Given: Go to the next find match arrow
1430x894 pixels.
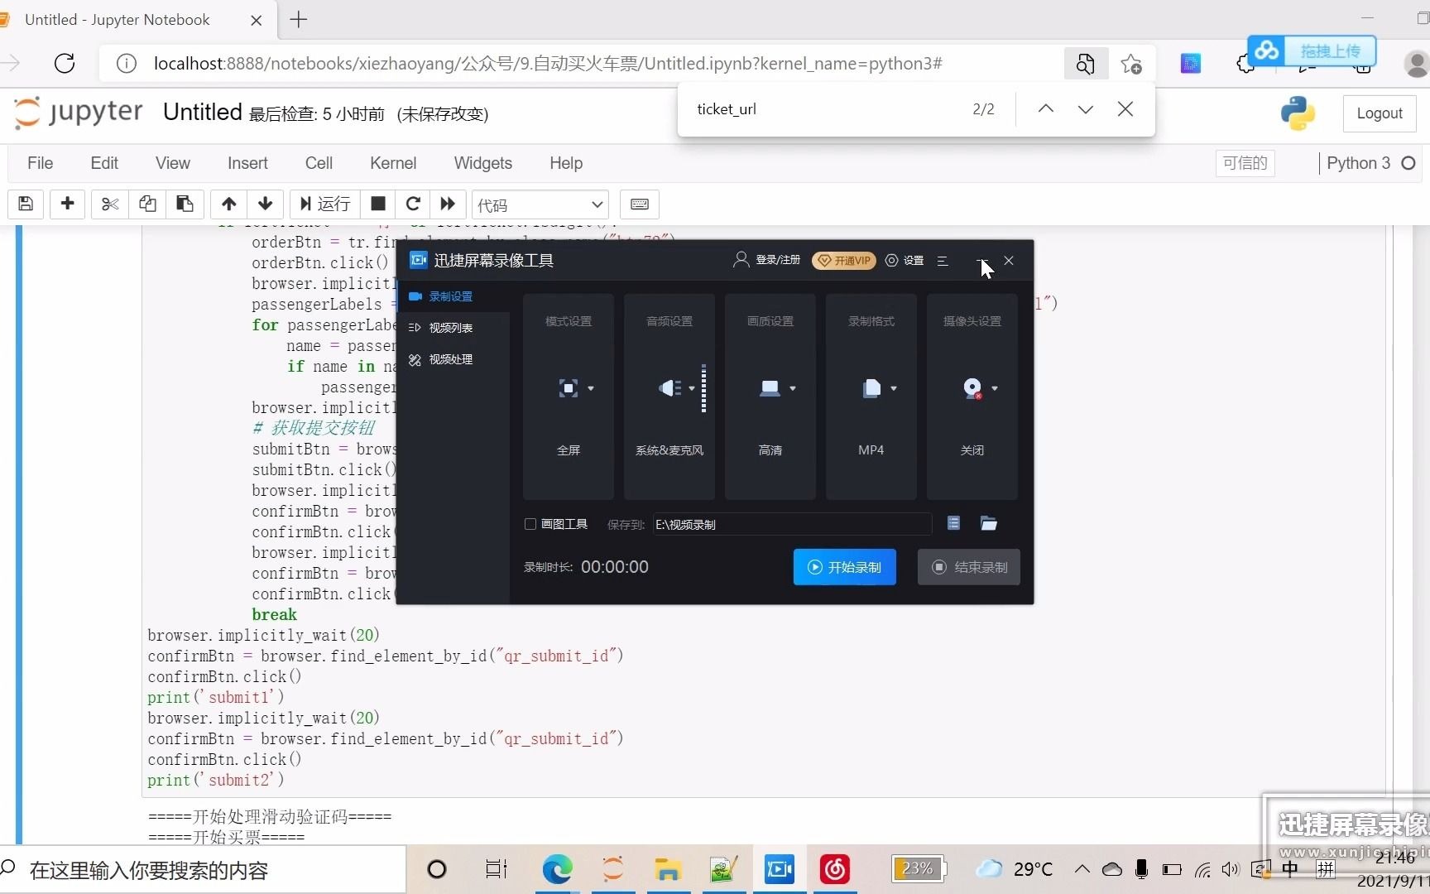Looking at the screenshot, I should [1085, 109].
